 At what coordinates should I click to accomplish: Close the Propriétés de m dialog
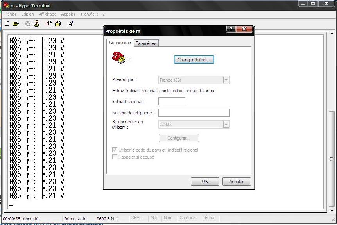click(244, 29)
